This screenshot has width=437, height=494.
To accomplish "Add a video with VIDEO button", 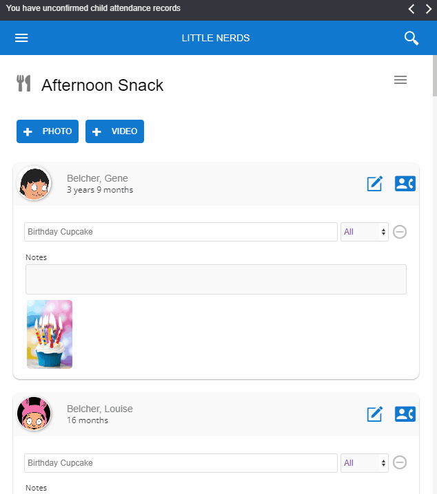I will (115, 131).
